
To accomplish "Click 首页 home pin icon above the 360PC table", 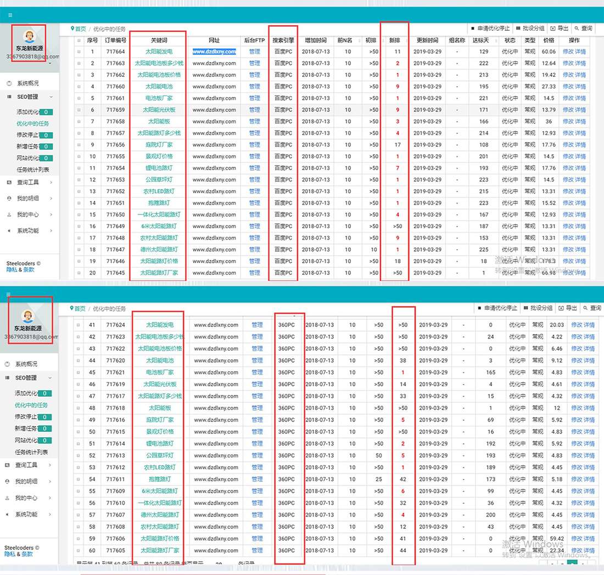I will [72, 308].
